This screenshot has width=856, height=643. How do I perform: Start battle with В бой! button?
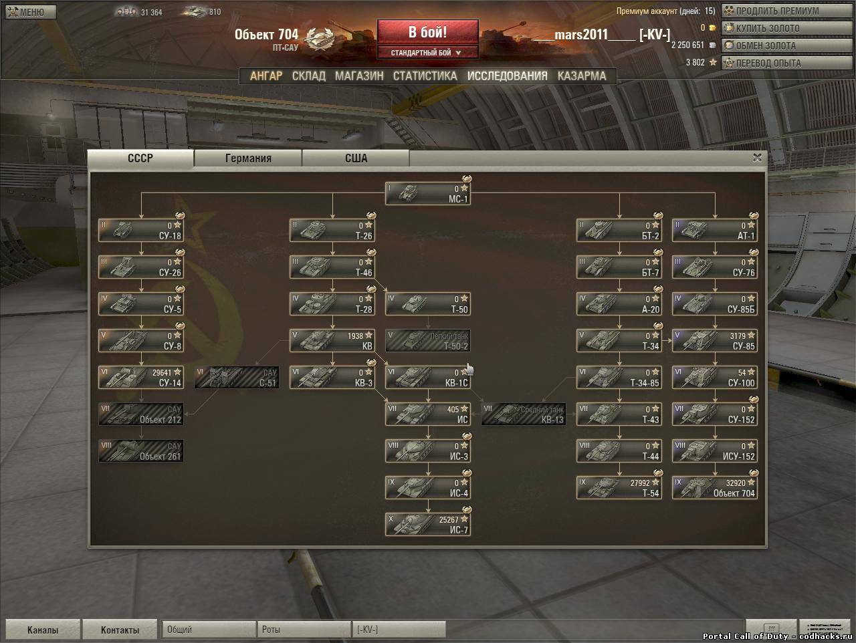428,32
